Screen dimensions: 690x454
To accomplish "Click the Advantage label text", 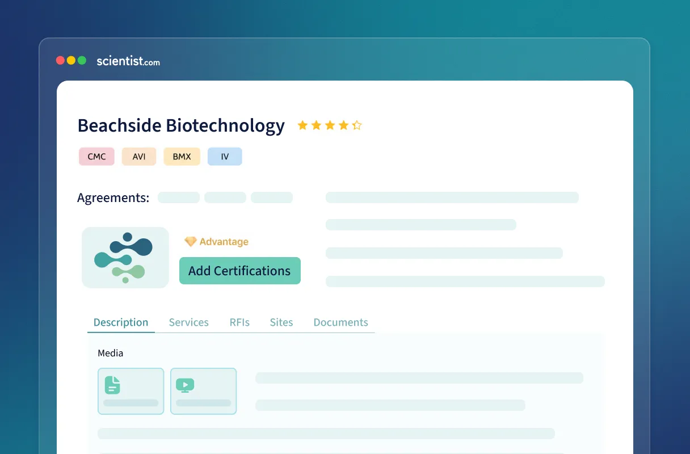I will (x=224, y=242).
